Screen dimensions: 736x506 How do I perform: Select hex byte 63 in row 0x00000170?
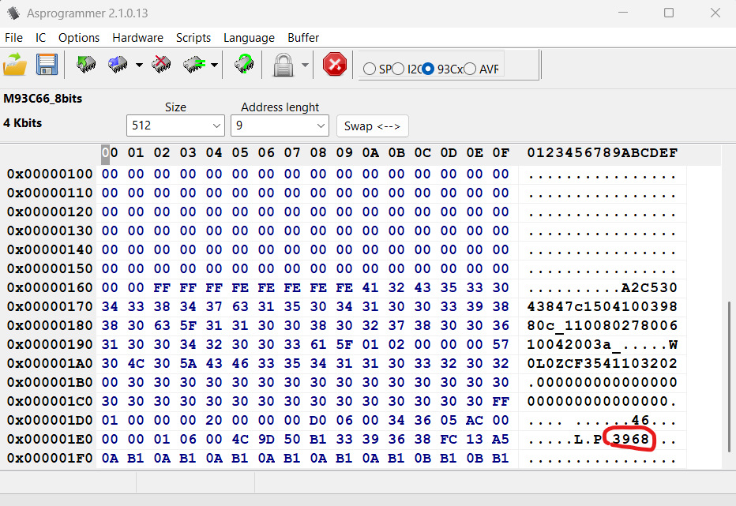[240, 306]
